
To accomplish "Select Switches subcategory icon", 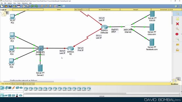I will (6, 95).
